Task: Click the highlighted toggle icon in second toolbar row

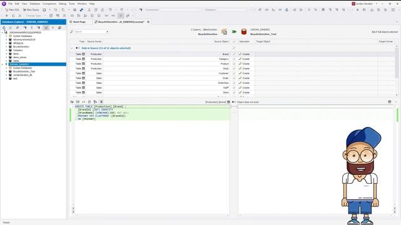Action: point(121,16)
